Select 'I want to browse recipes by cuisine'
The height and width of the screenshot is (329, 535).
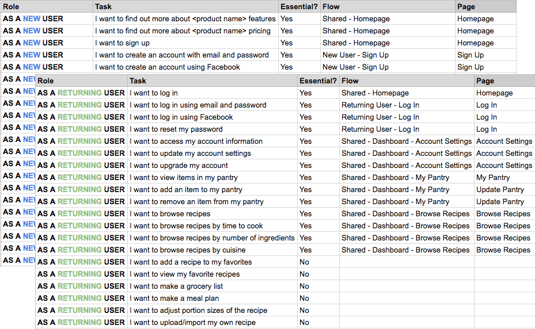click(x=188, y=250)
